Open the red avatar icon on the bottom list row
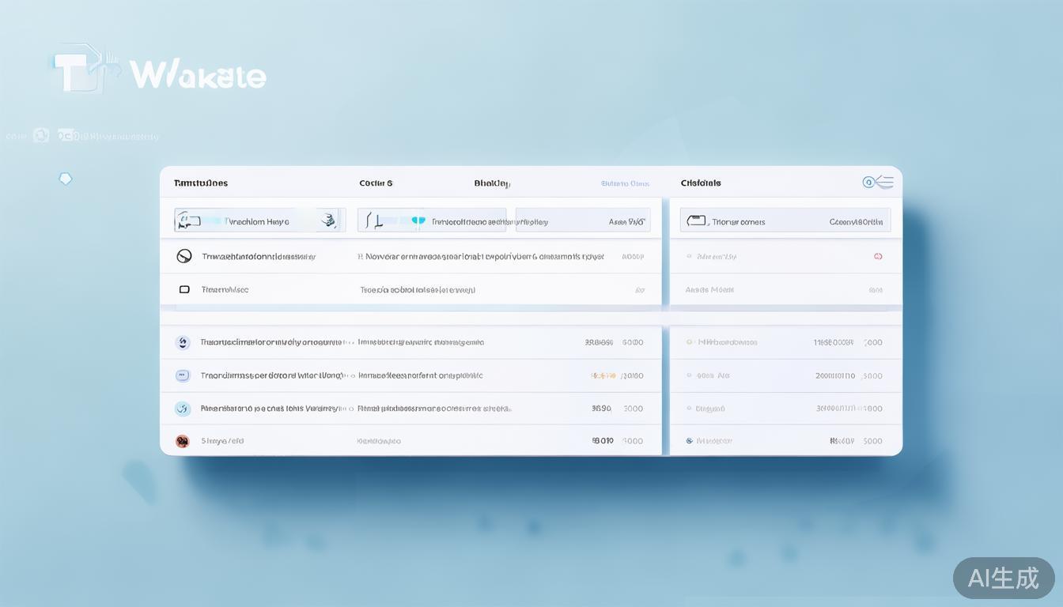The height and width of the screenshot is (607, 1063). point(182,440)
